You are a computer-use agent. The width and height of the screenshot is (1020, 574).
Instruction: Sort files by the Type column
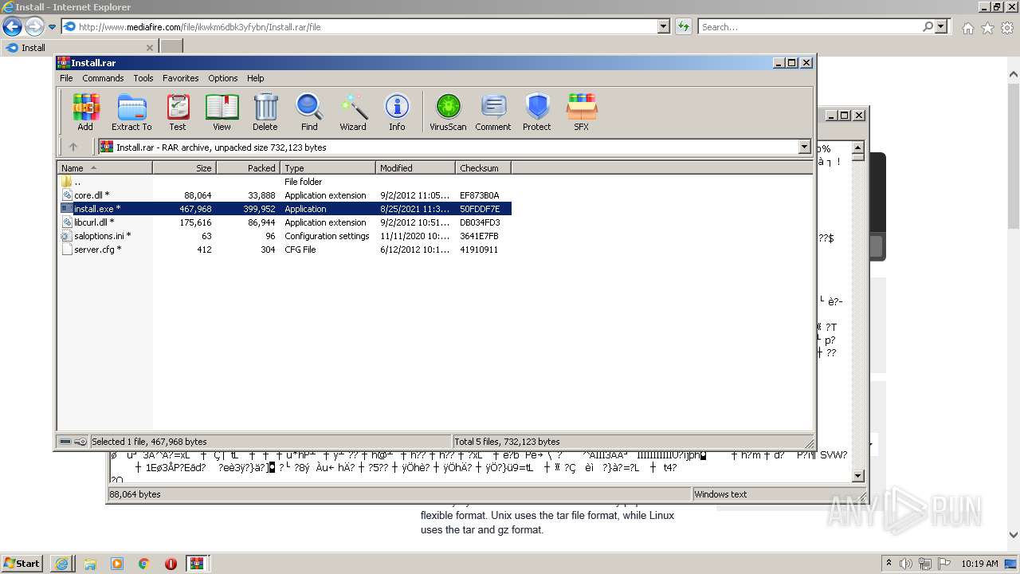[328, 168]
